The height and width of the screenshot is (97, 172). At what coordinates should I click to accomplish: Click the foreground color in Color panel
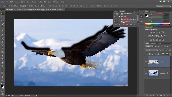(146, 15)
